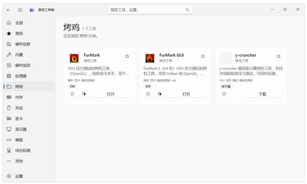Show FurMark info via its info icon
This screenshot has width=307, height=184.
coord(73,94)
